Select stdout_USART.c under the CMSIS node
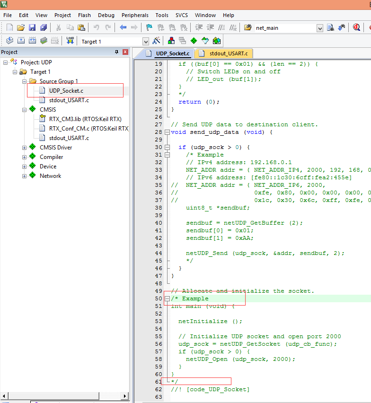 69,138
